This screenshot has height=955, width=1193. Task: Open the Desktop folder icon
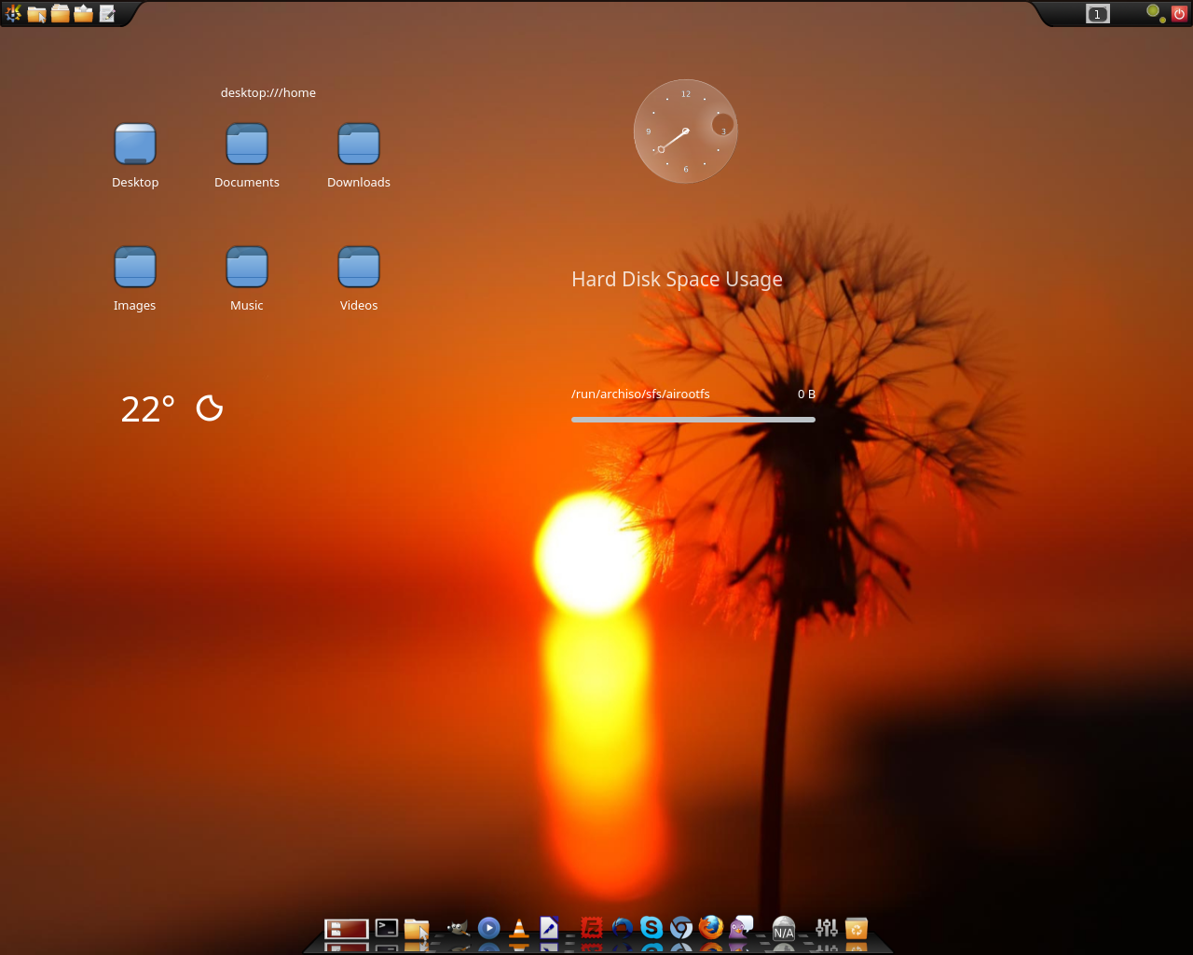135,144
